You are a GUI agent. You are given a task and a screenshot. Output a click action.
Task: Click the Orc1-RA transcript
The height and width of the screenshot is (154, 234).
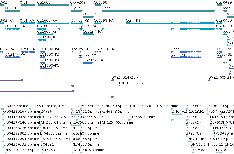coord(27,23)
